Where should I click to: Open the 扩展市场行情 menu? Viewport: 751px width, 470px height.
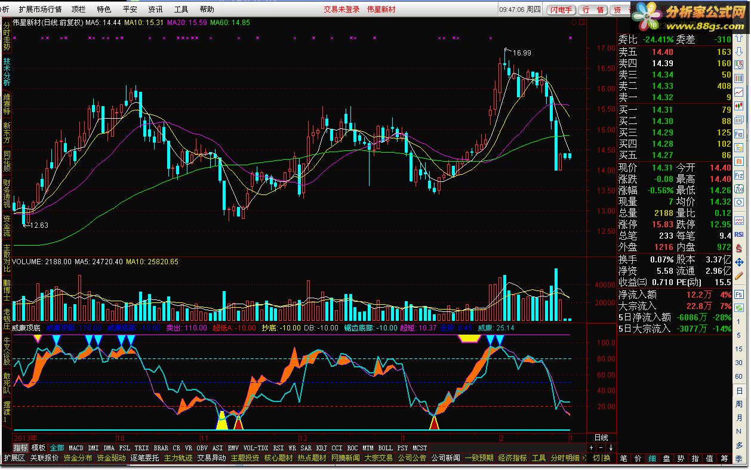(40, 10)
